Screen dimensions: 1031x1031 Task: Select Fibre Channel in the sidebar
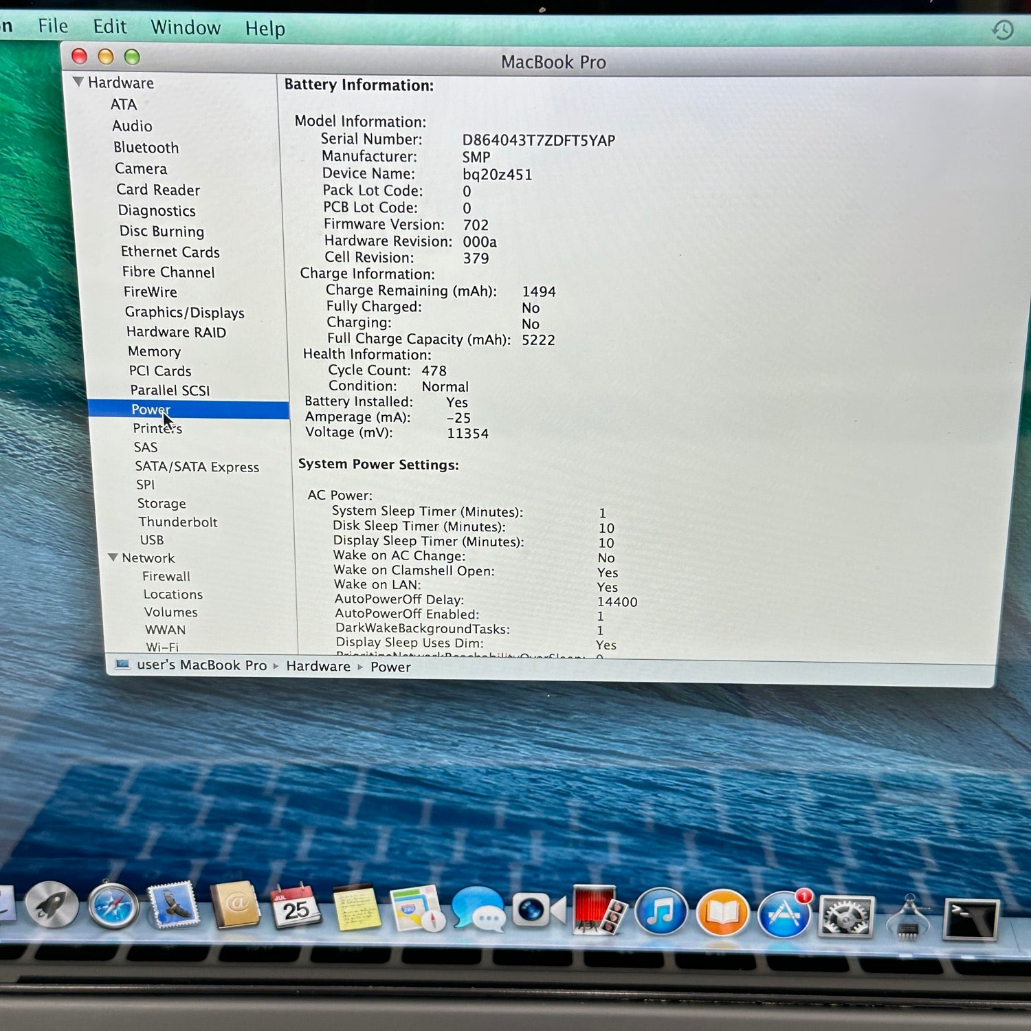tap(168, 272)
